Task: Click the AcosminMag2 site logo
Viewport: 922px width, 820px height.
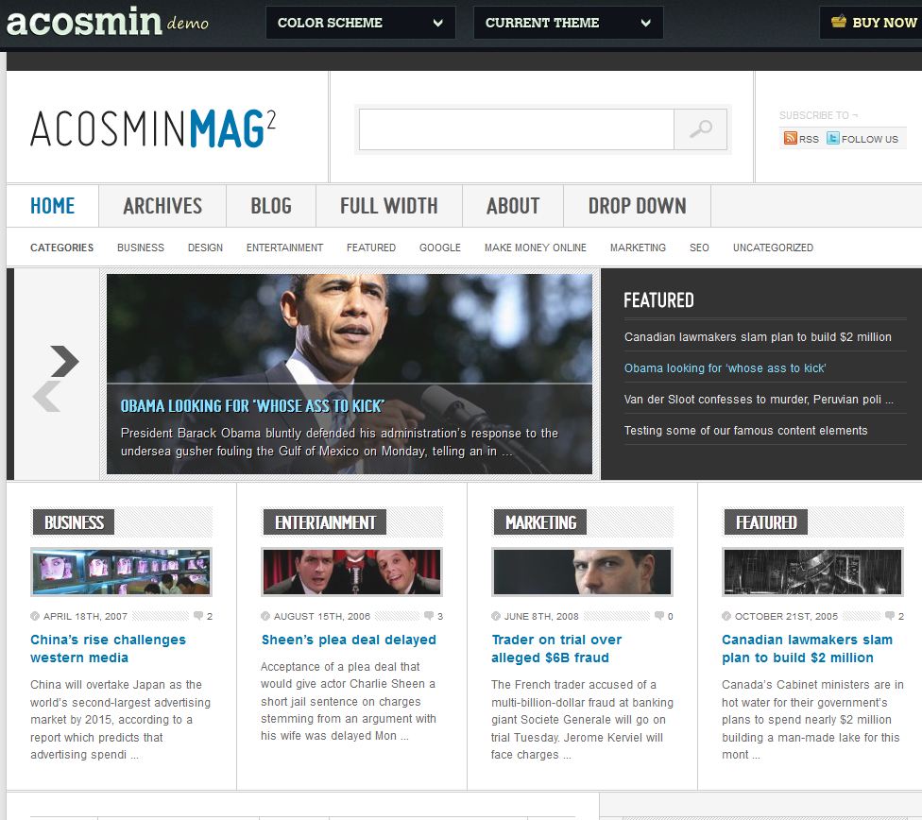Action: coord(153,128)
